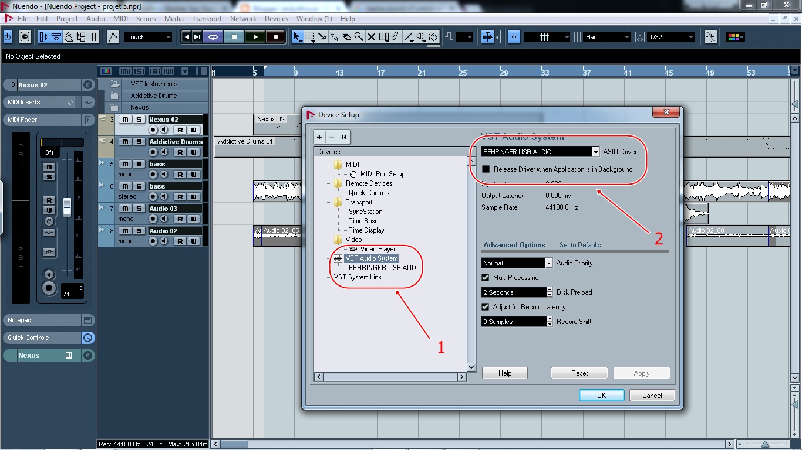The image size is (802, 450).
Task: Open the Notepad section icon
Action: point(87,321)
